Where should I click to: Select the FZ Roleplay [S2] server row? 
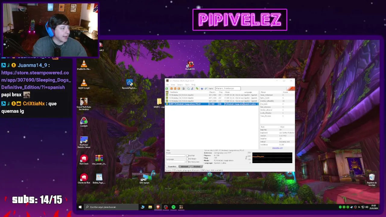click(212, 95)
